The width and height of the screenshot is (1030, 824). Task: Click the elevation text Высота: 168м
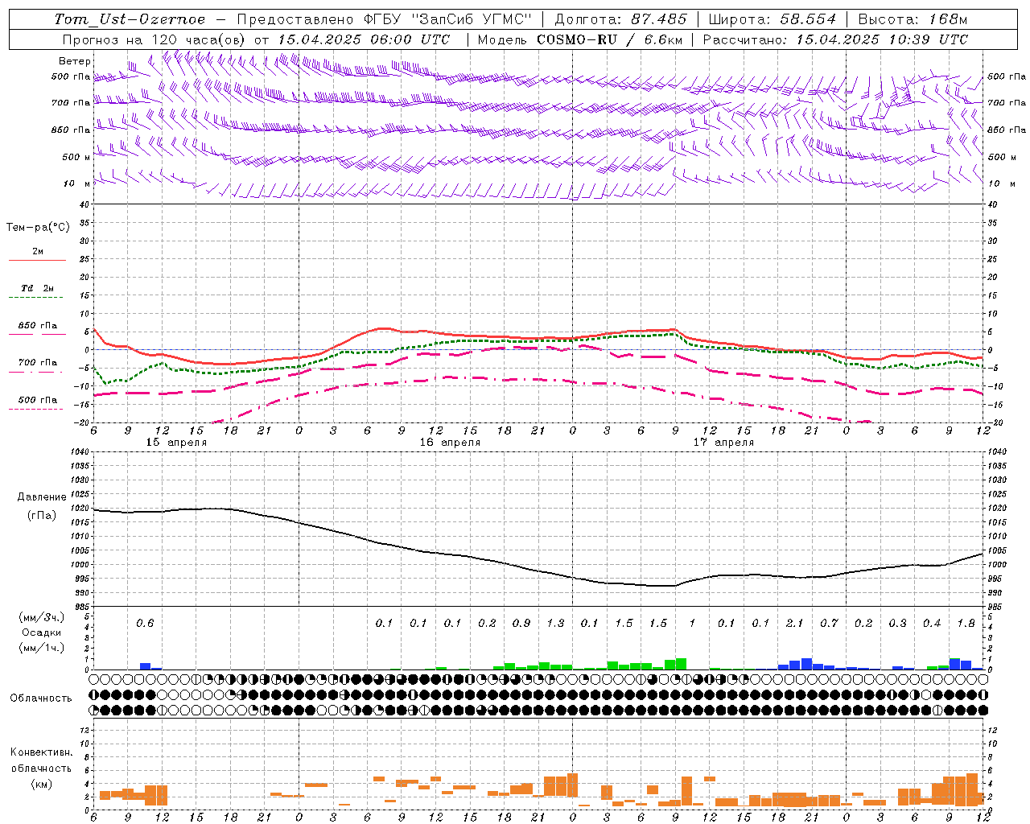(913, 19)
